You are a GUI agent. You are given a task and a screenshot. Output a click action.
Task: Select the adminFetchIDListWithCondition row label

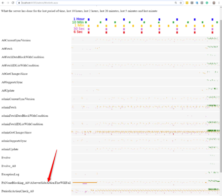point(22,124)
